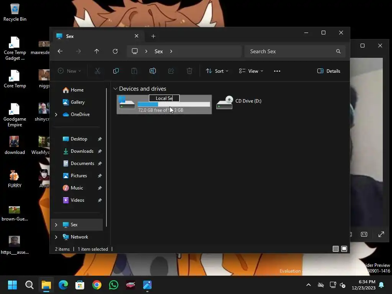
Task: Toggle 1:1 actual size in background photo window
Action: pyautogui.click(x=364, y=234)
